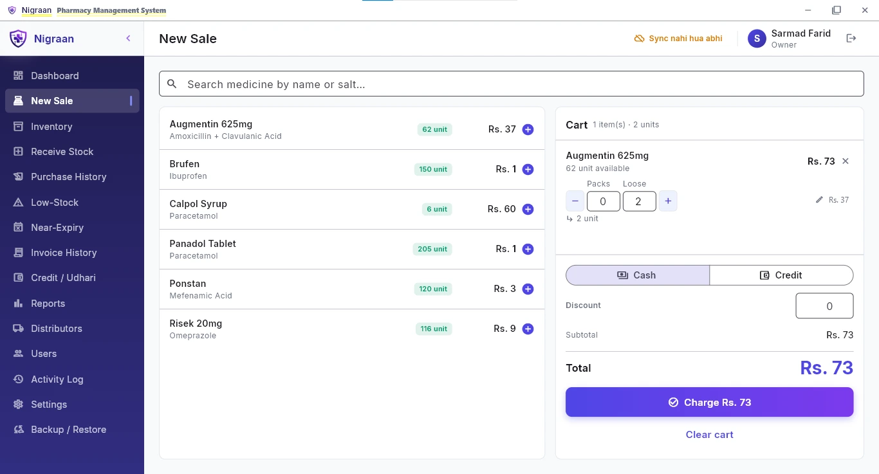The height and width of the screenshot is (474, 879).
Task: Click the Distributors truck icon
Action: tap(18, 329)
